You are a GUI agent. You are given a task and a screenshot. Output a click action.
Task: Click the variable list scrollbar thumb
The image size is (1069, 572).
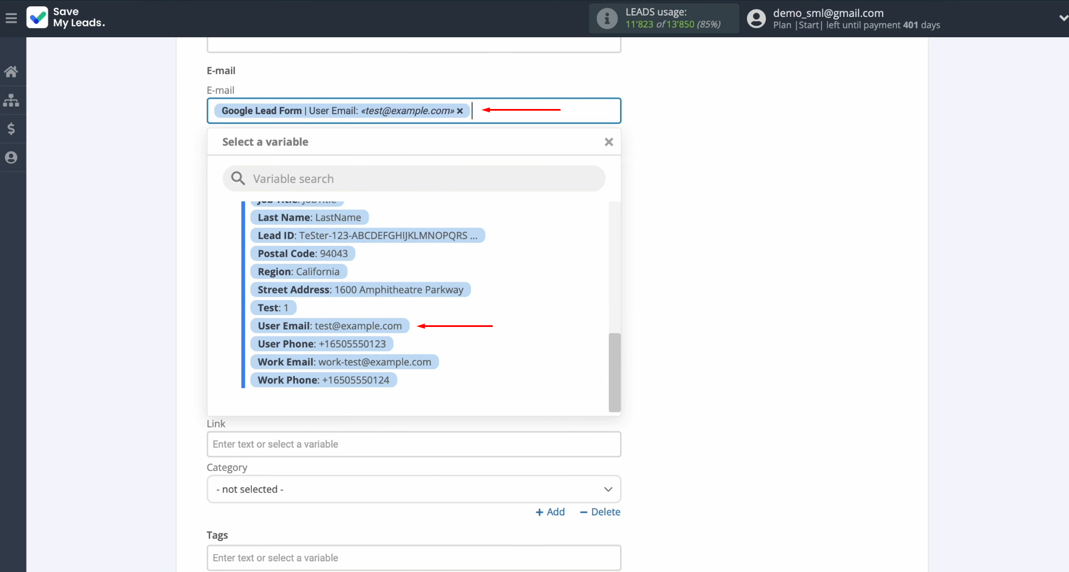tap(614, 372)
